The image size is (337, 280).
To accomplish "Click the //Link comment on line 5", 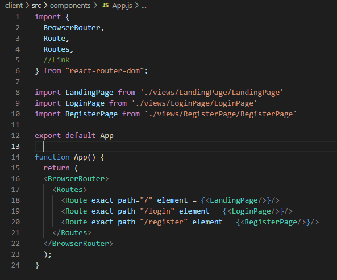I will 56,60.
